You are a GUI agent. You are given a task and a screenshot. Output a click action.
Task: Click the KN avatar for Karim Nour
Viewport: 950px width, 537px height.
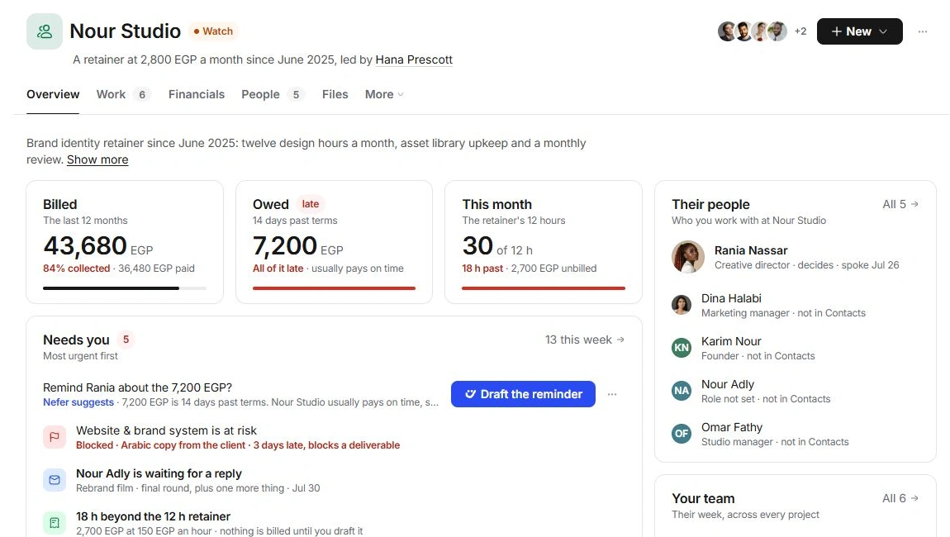(681, 348)
